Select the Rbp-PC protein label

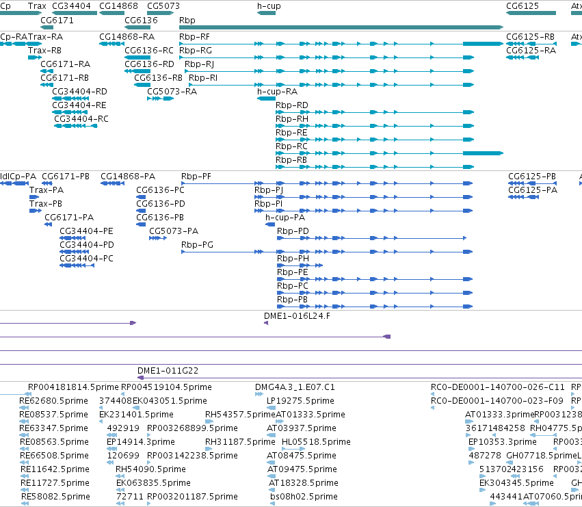(x=293, y=287)
